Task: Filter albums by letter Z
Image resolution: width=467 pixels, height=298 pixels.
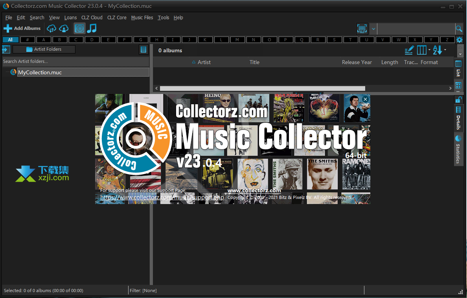Action: tap(447, 40)
